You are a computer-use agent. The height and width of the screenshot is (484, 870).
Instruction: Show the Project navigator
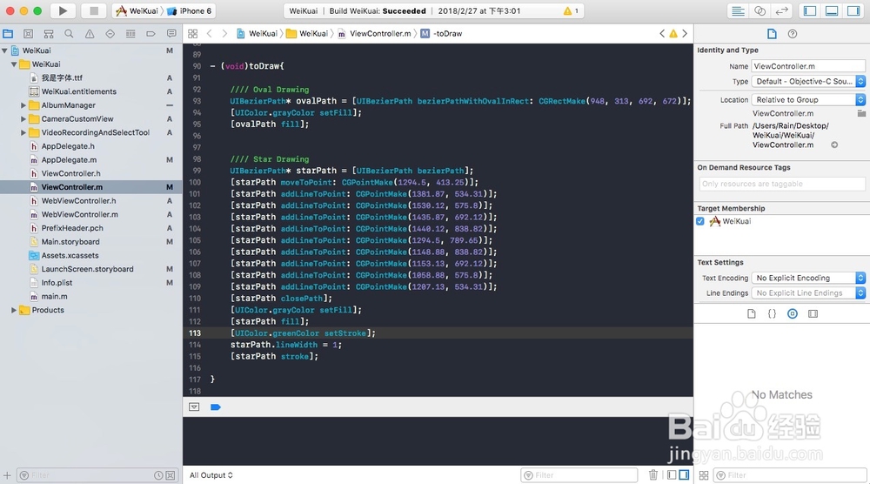coord(8,34)
